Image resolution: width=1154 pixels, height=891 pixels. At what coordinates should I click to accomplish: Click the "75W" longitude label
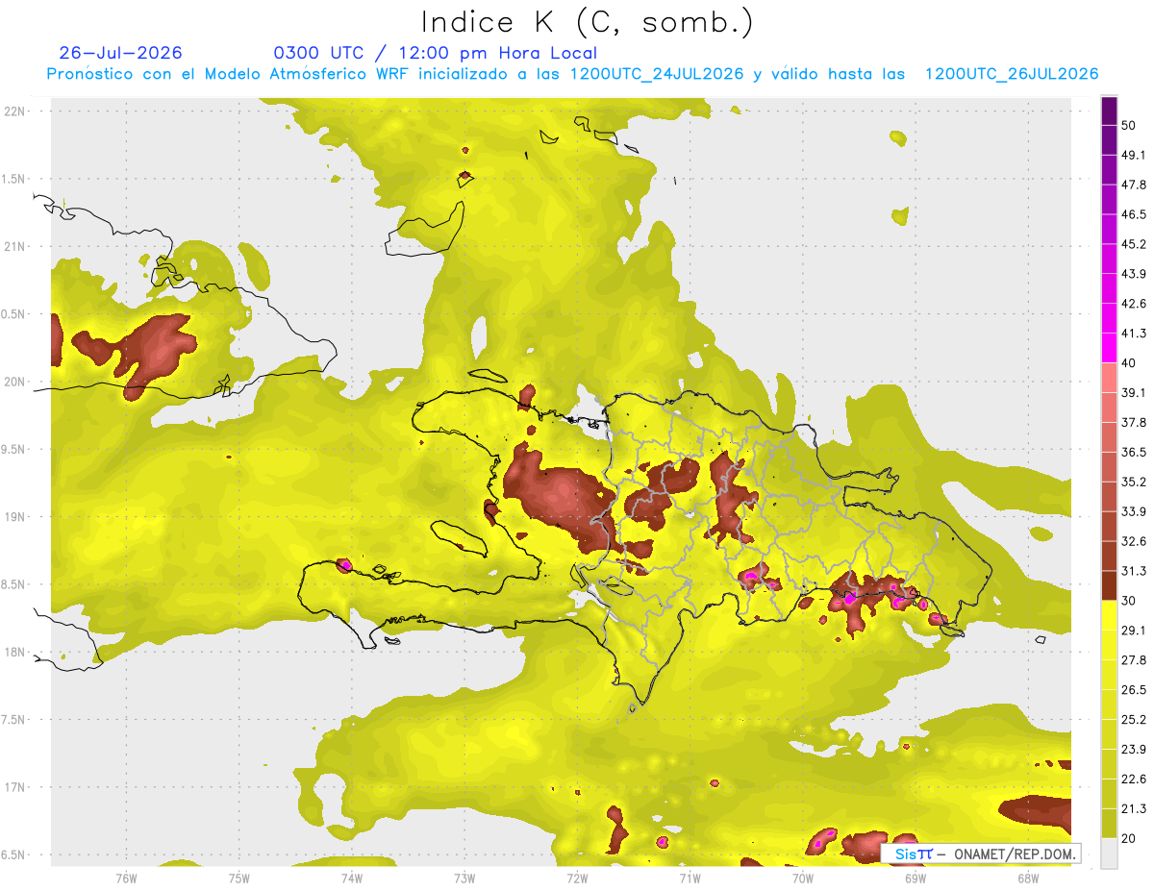[239, 878]
